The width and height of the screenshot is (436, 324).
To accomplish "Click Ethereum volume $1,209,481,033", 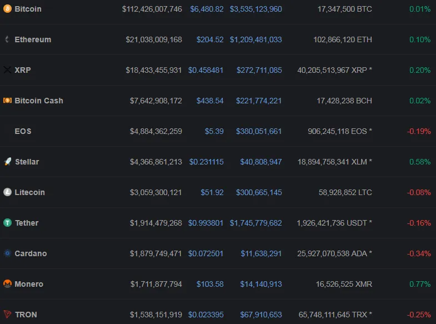I will click(256, 39).
